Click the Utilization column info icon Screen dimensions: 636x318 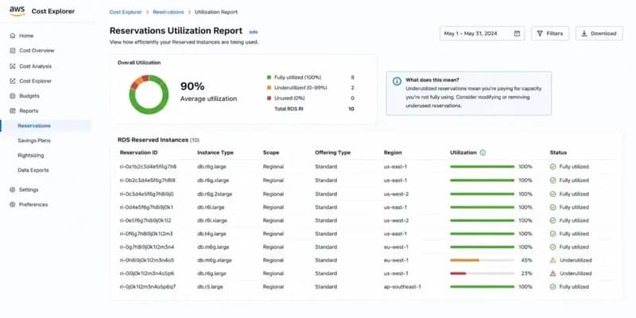pos(483,153)
